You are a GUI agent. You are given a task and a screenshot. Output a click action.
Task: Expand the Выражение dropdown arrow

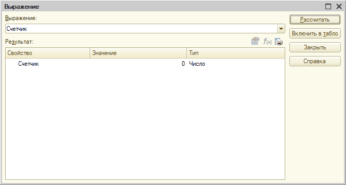pyautogui.click(x=281, y=29)
